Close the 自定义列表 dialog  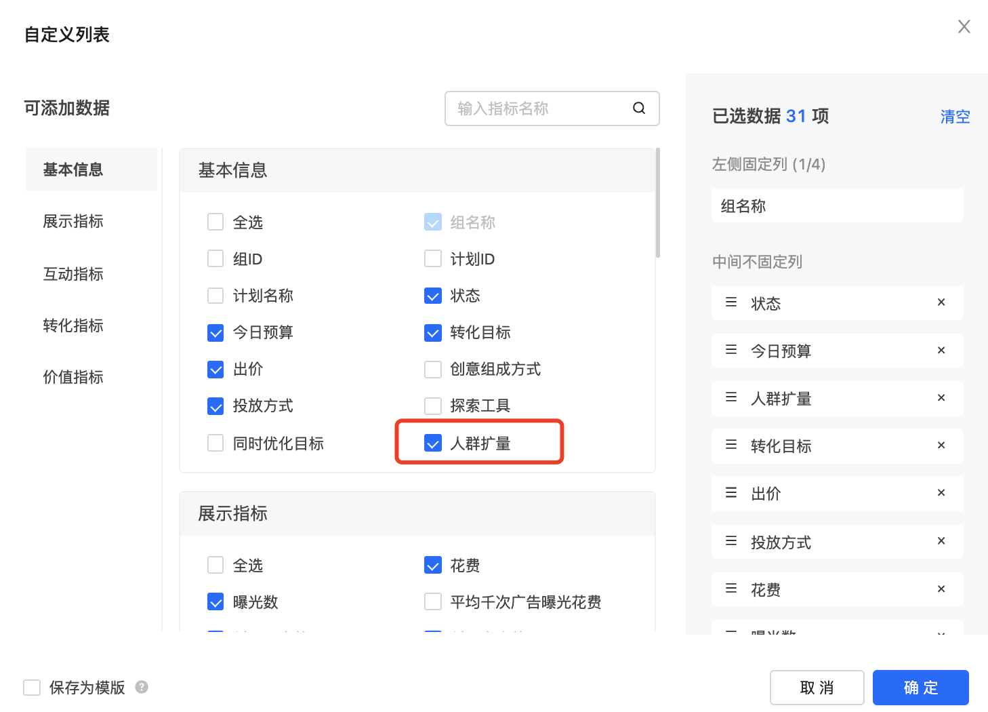964,26
